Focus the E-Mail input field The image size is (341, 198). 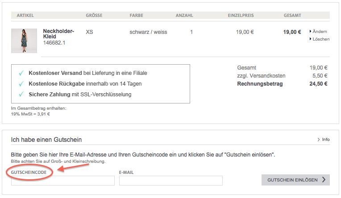point(170,181)
